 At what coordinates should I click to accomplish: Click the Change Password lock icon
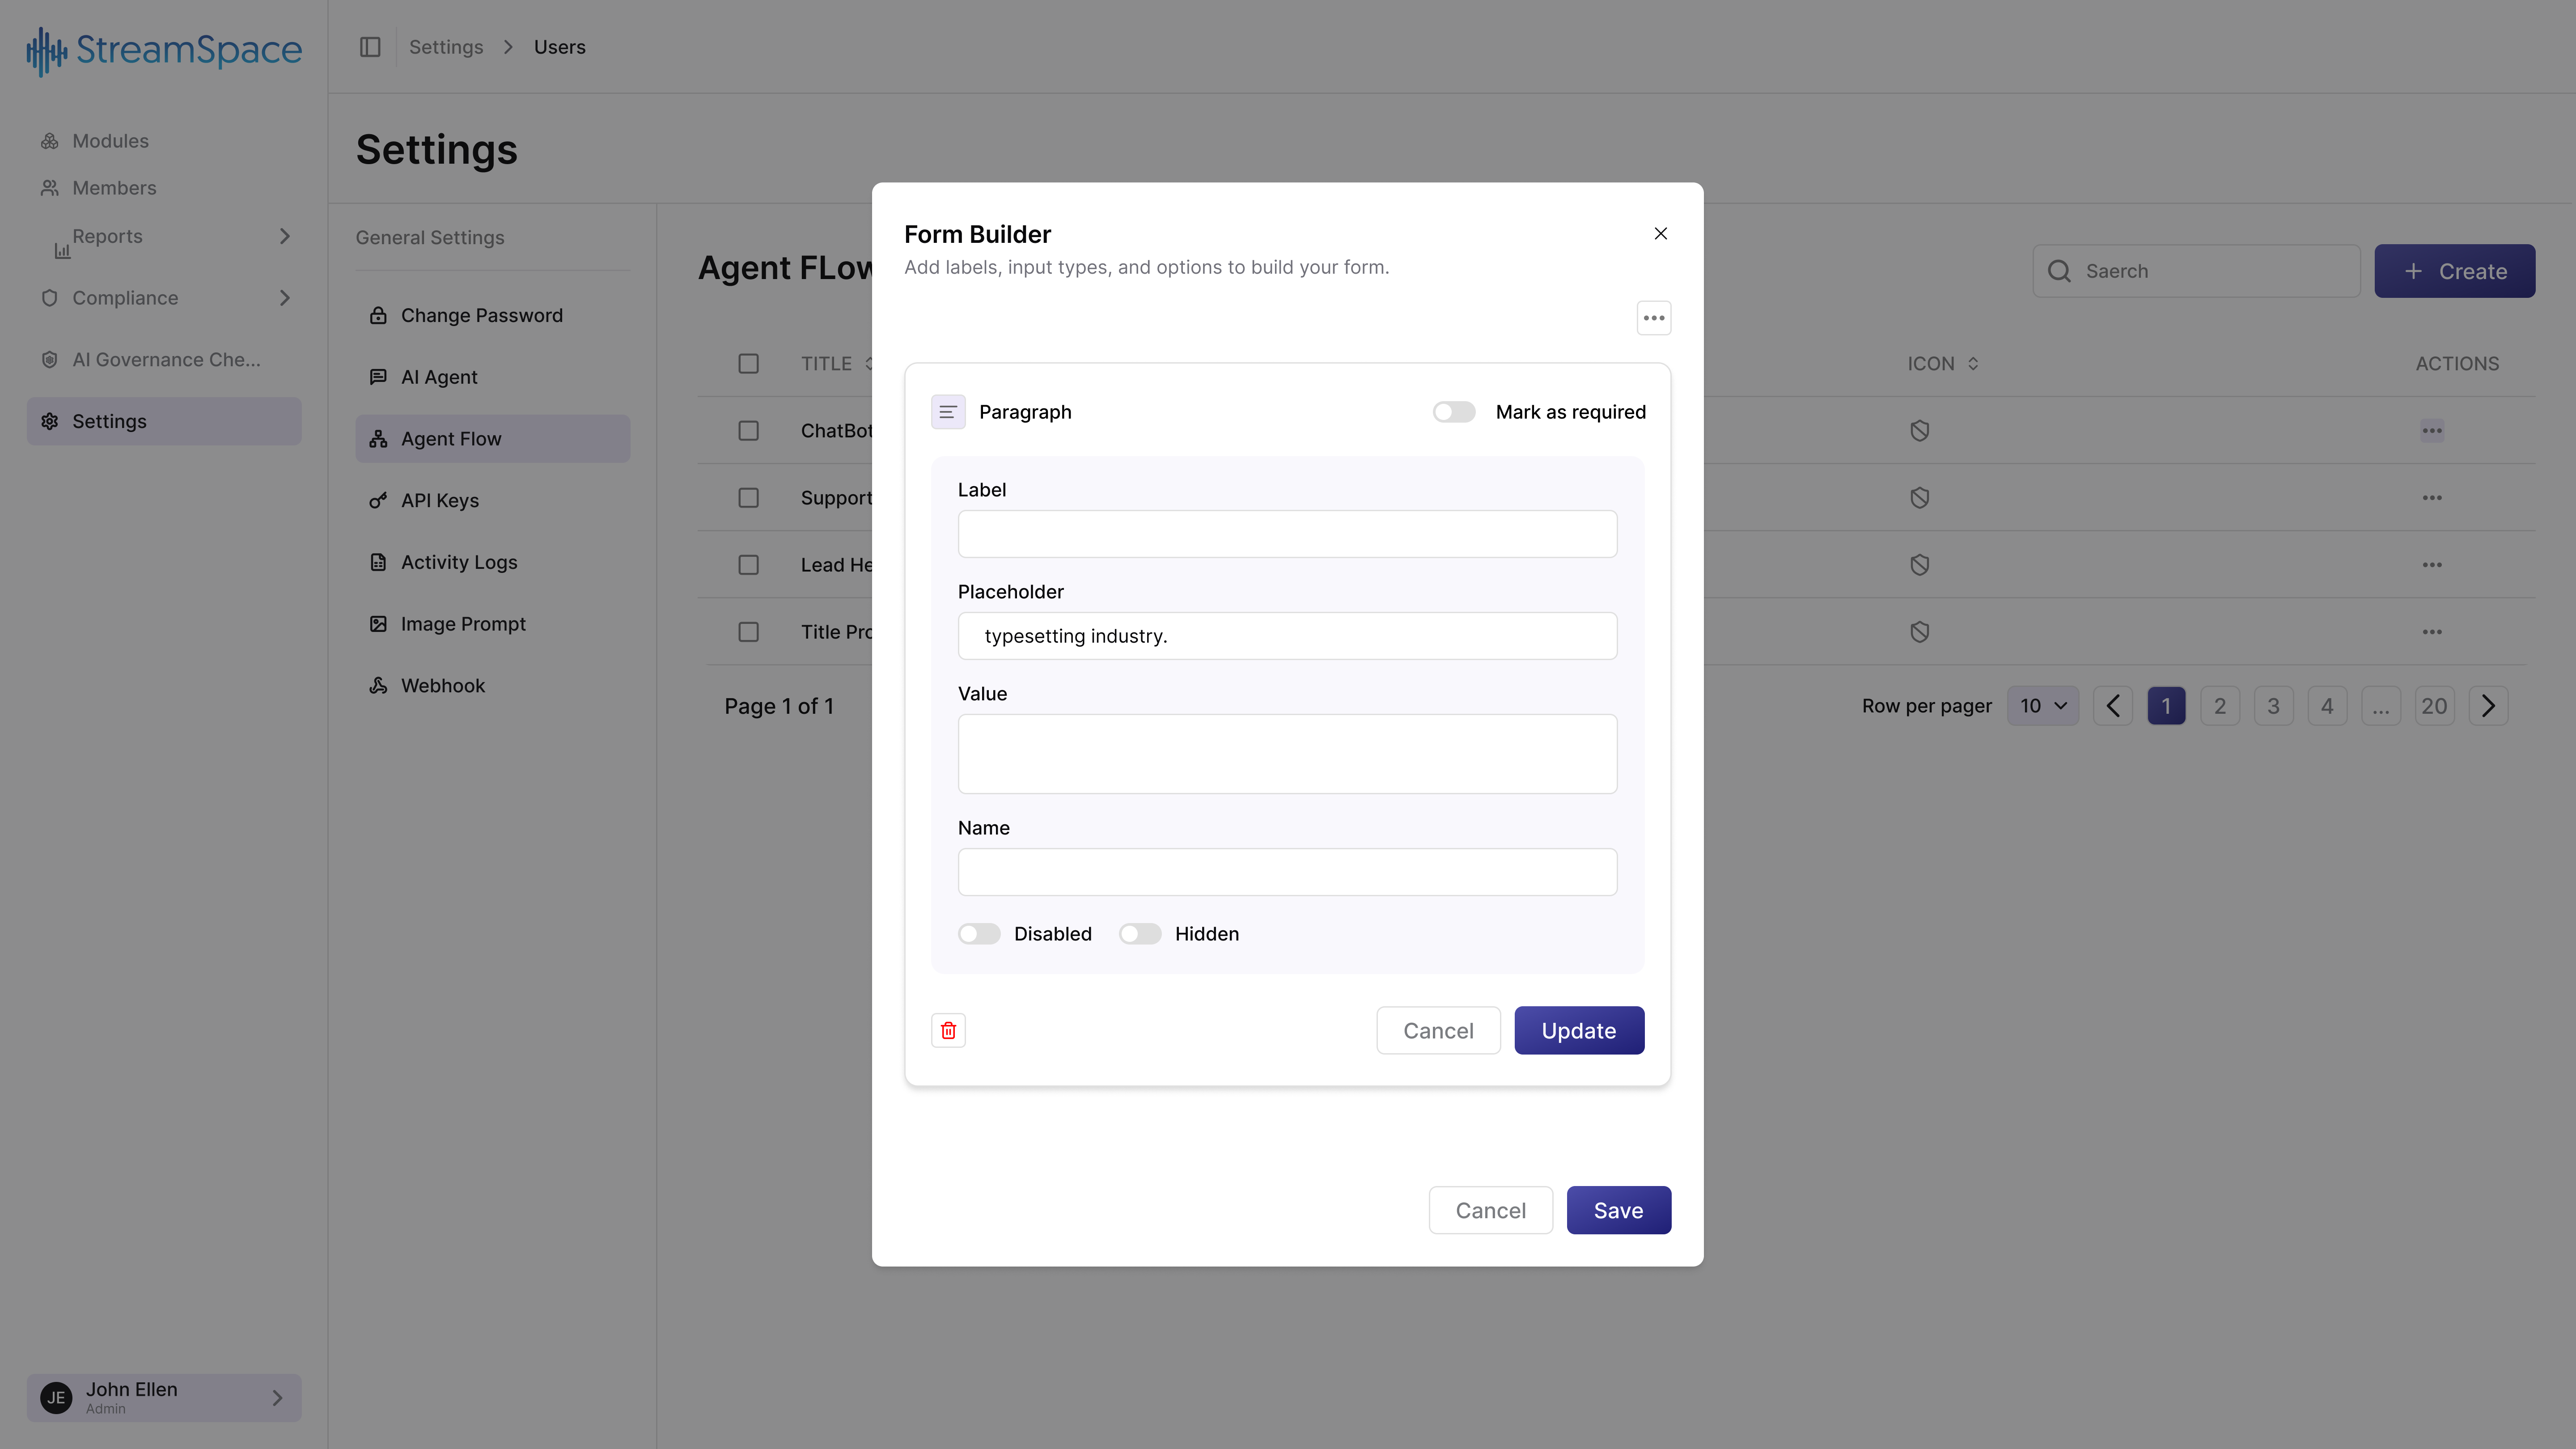click(x=378, y=316)
